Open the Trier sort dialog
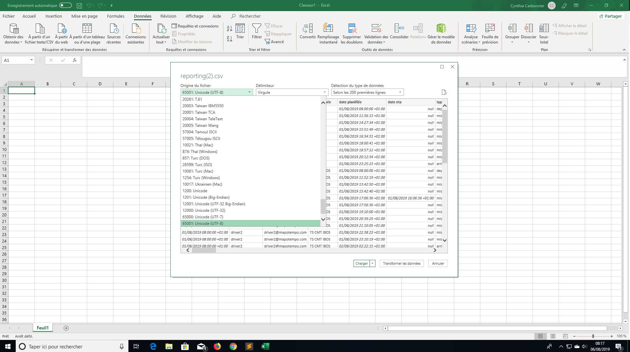This screenshot has height=352, width=630. coord(240,31)
